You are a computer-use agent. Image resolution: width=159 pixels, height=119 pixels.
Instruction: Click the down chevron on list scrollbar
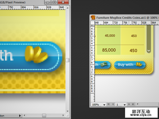coord(149,50)
